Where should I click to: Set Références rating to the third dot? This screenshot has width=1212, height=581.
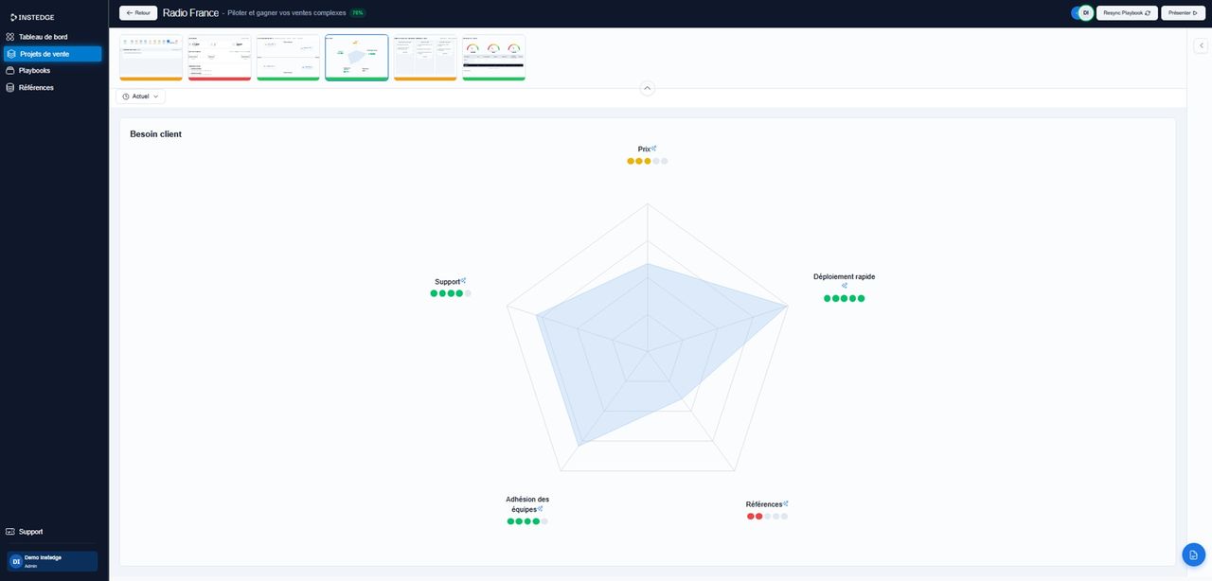[768, 517]
